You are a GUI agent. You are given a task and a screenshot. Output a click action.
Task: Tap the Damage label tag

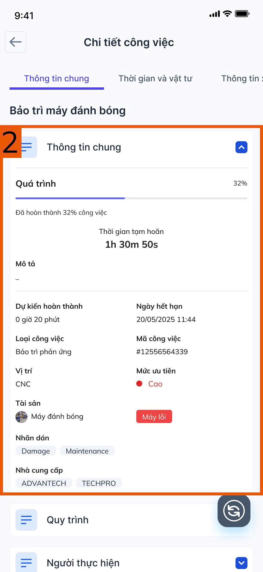tap(36, 451)
